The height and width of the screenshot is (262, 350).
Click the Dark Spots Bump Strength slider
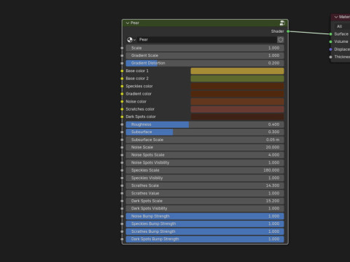pyautogui.click(x=205, y=239)
